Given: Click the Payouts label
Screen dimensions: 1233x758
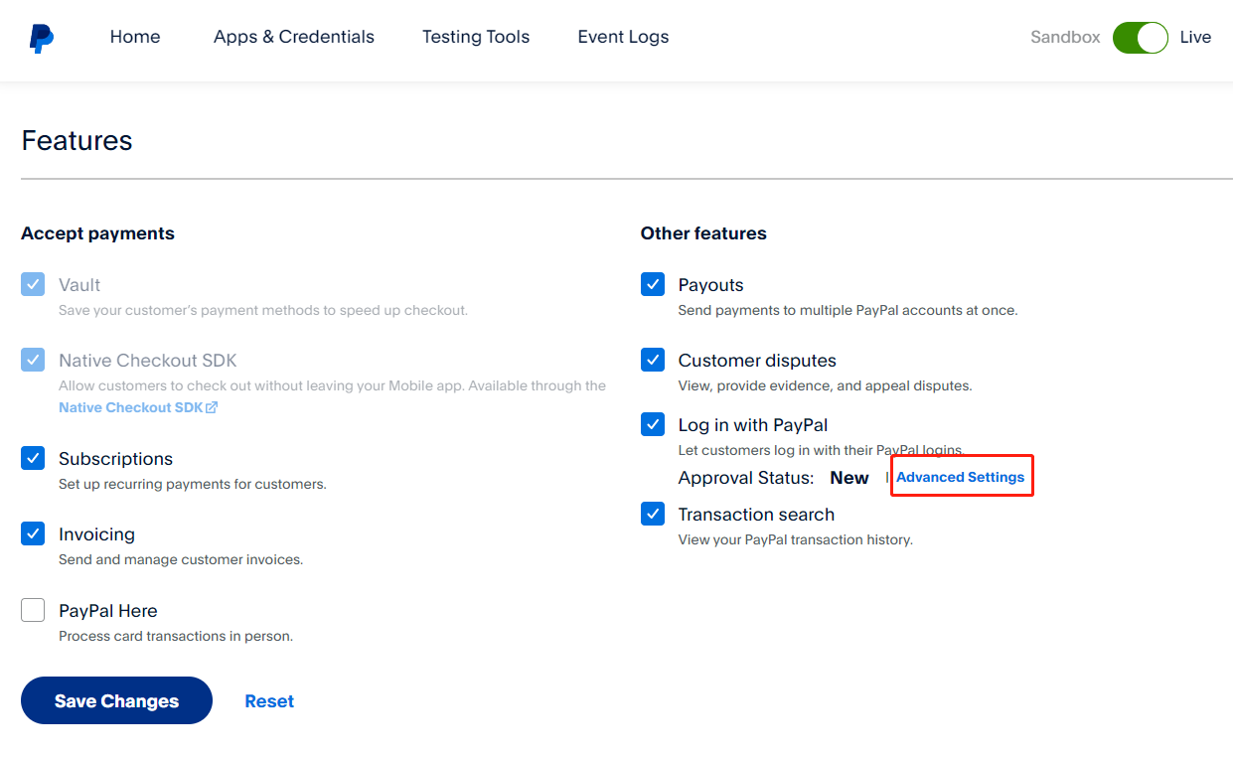Looking at the screenshot, I should coord(710,285).
